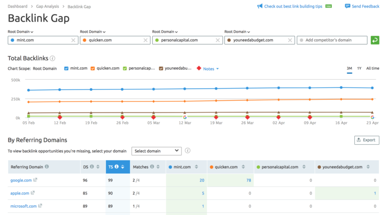The height and width of the screenshot is (215, 386).
Task: Click the Referring Domain column header
Action: point(44,167)
